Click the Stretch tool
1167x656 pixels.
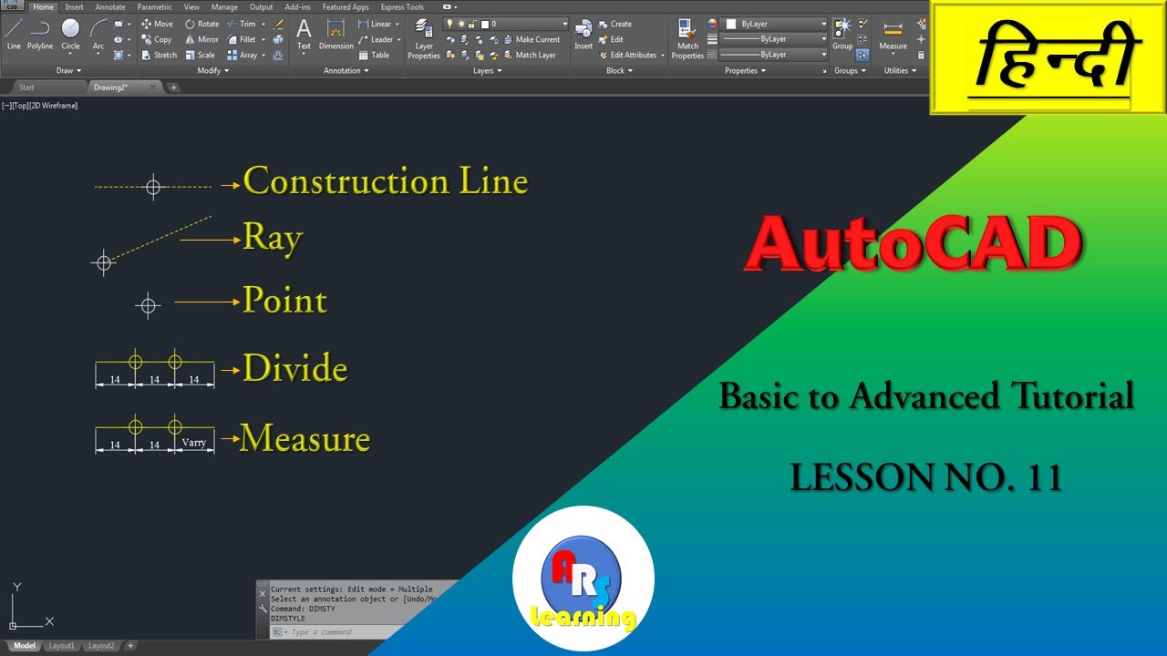pyautogui.click(x=159, y=55)
